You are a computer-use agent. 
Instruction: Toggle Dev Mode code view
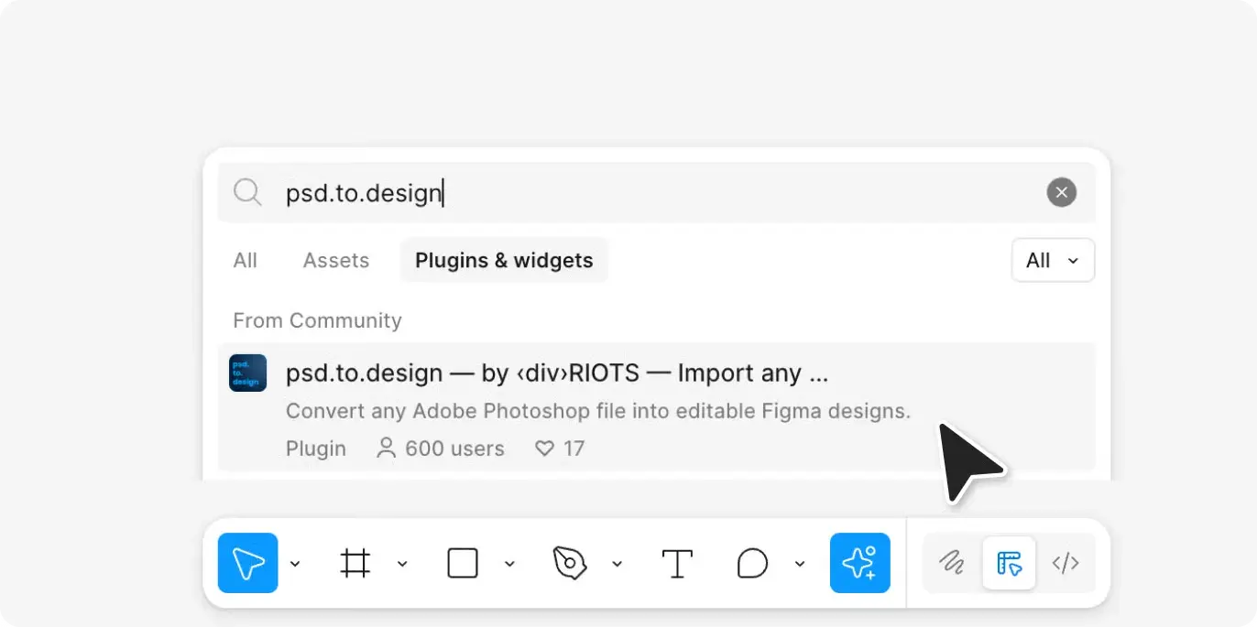tap(1065, 563)
